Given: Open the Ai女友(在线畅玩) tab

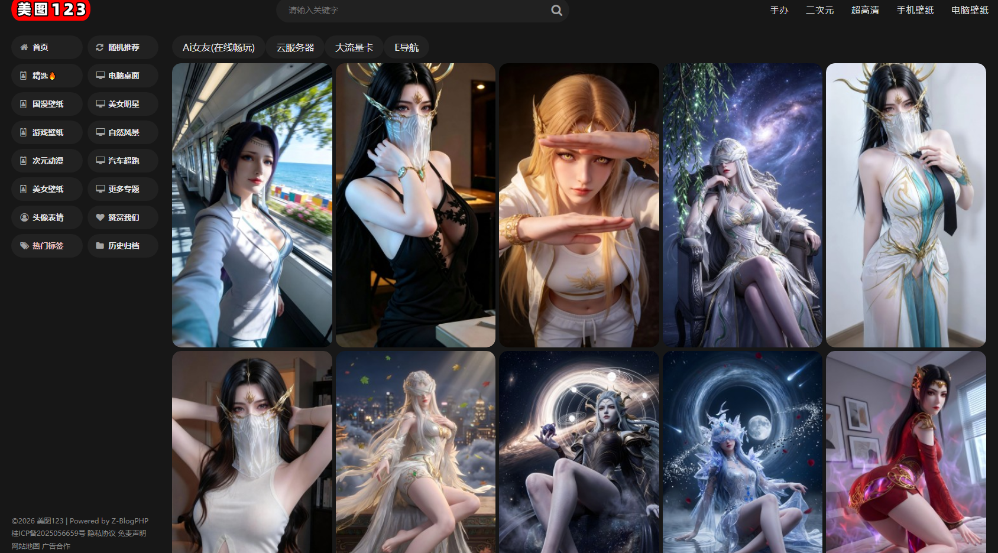Looking at the screenshot, I should click(x=219, y=47).
